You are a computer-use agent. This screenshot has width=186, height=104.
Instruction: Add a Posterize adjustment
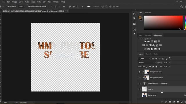click(149, 49)
